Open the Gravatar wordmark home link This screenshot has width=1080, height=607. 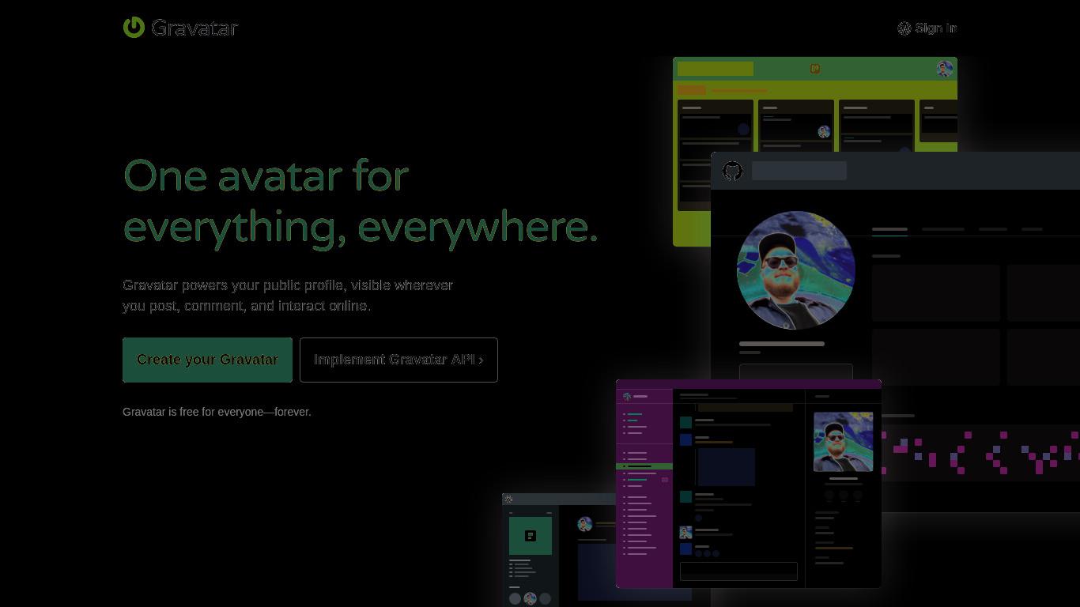(194, 28)
